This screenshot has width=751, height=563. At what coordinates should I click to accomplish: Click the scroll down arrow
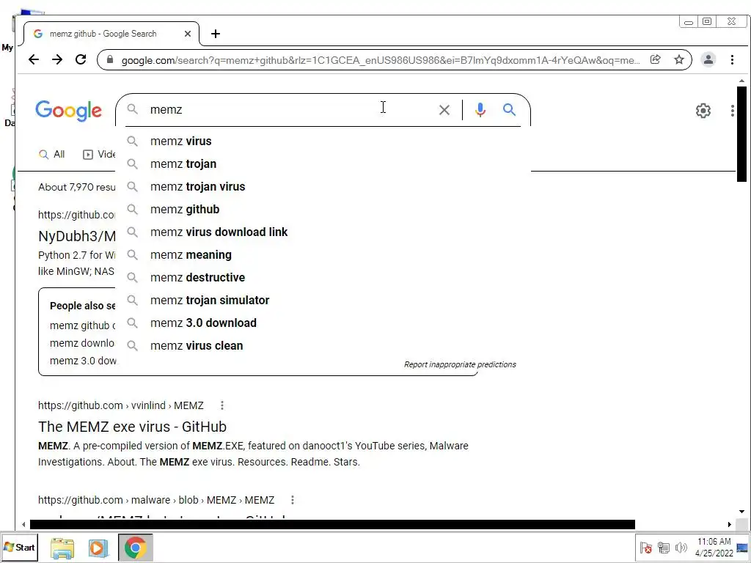(x=741, y=512)
